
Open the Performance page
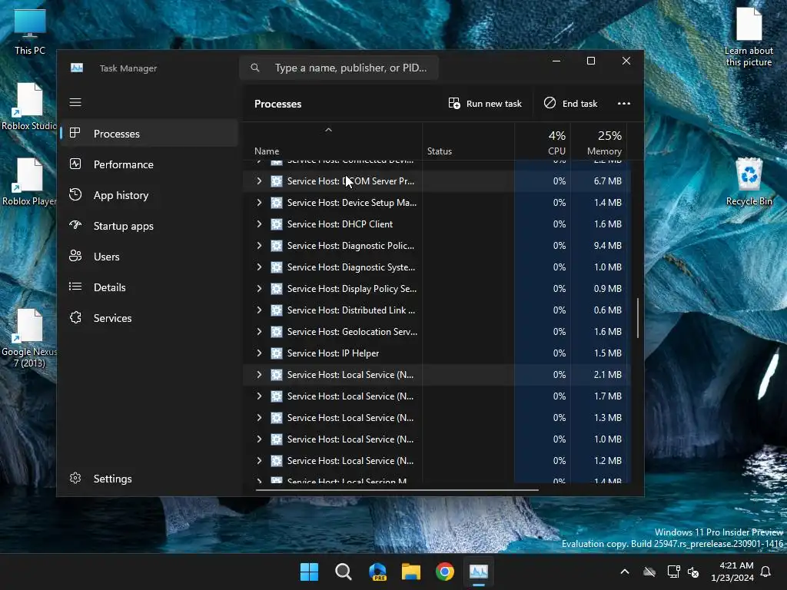(x=148, y=164)
